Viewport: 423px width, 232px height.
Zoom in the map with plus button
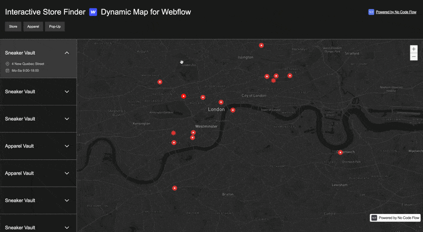point(413,49)
